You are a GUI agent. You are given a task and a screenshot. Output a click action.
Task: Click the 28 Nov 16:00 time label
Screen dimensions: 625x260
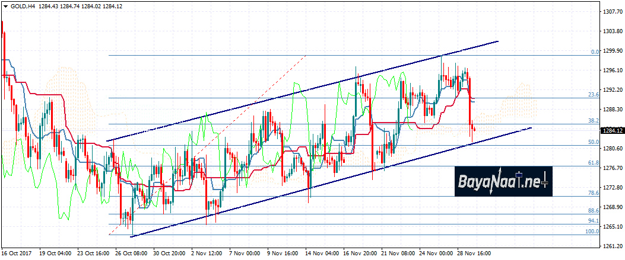(474, 253)
